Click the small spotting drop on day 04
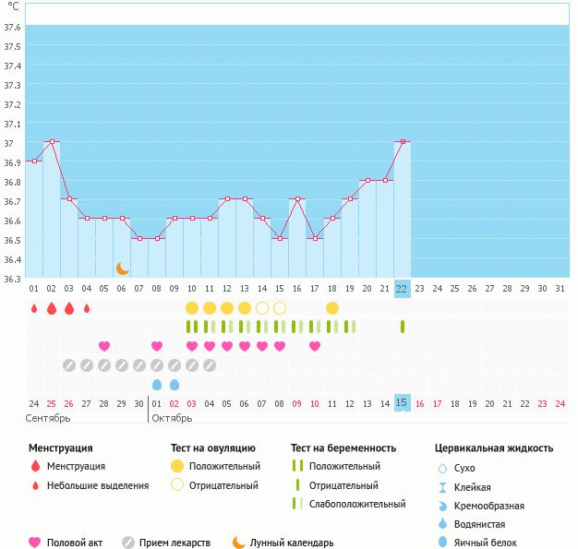Screen dimensions: 578x549 [x=87, y=308]
